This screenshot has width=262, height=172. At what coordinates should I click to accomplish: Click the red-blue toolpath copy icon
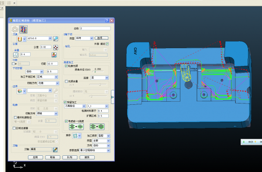click(24, 29)
